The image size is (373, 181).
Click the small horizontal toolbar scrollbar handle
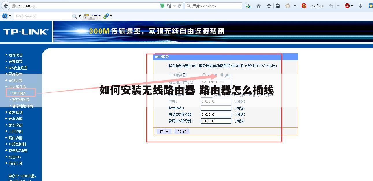click(92, 18)
